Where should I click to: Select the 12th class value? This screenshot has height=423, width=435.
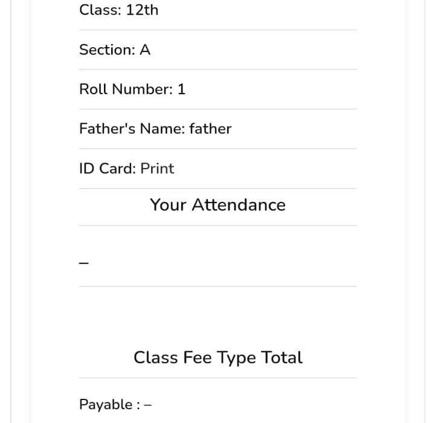coord(142,10)
